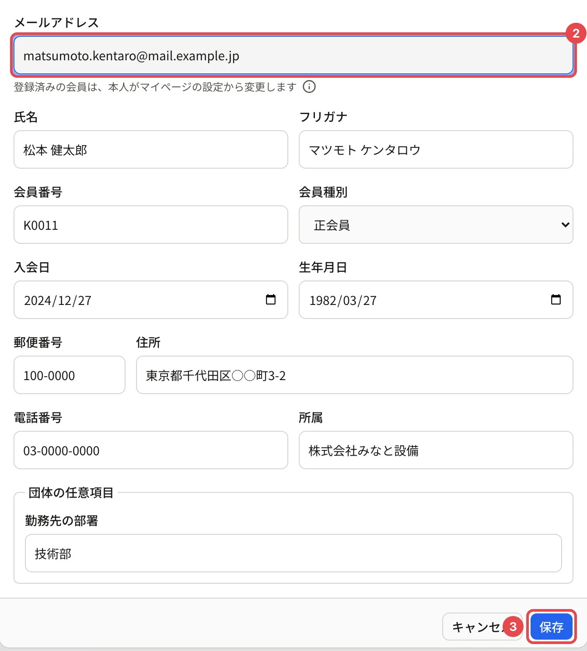Click the 保存 button
Image resolution: width=587 pixels, height=651 pixels.
551,627
